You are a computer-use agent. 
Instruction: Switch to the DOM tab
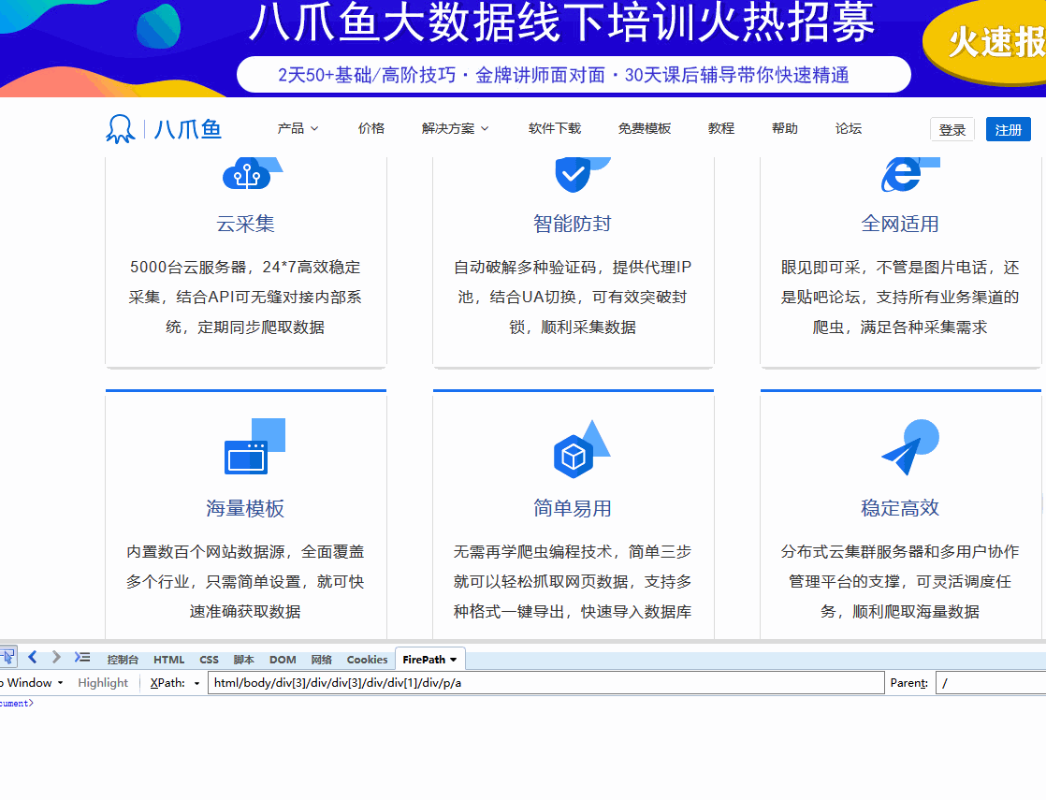tap(283, 660)
